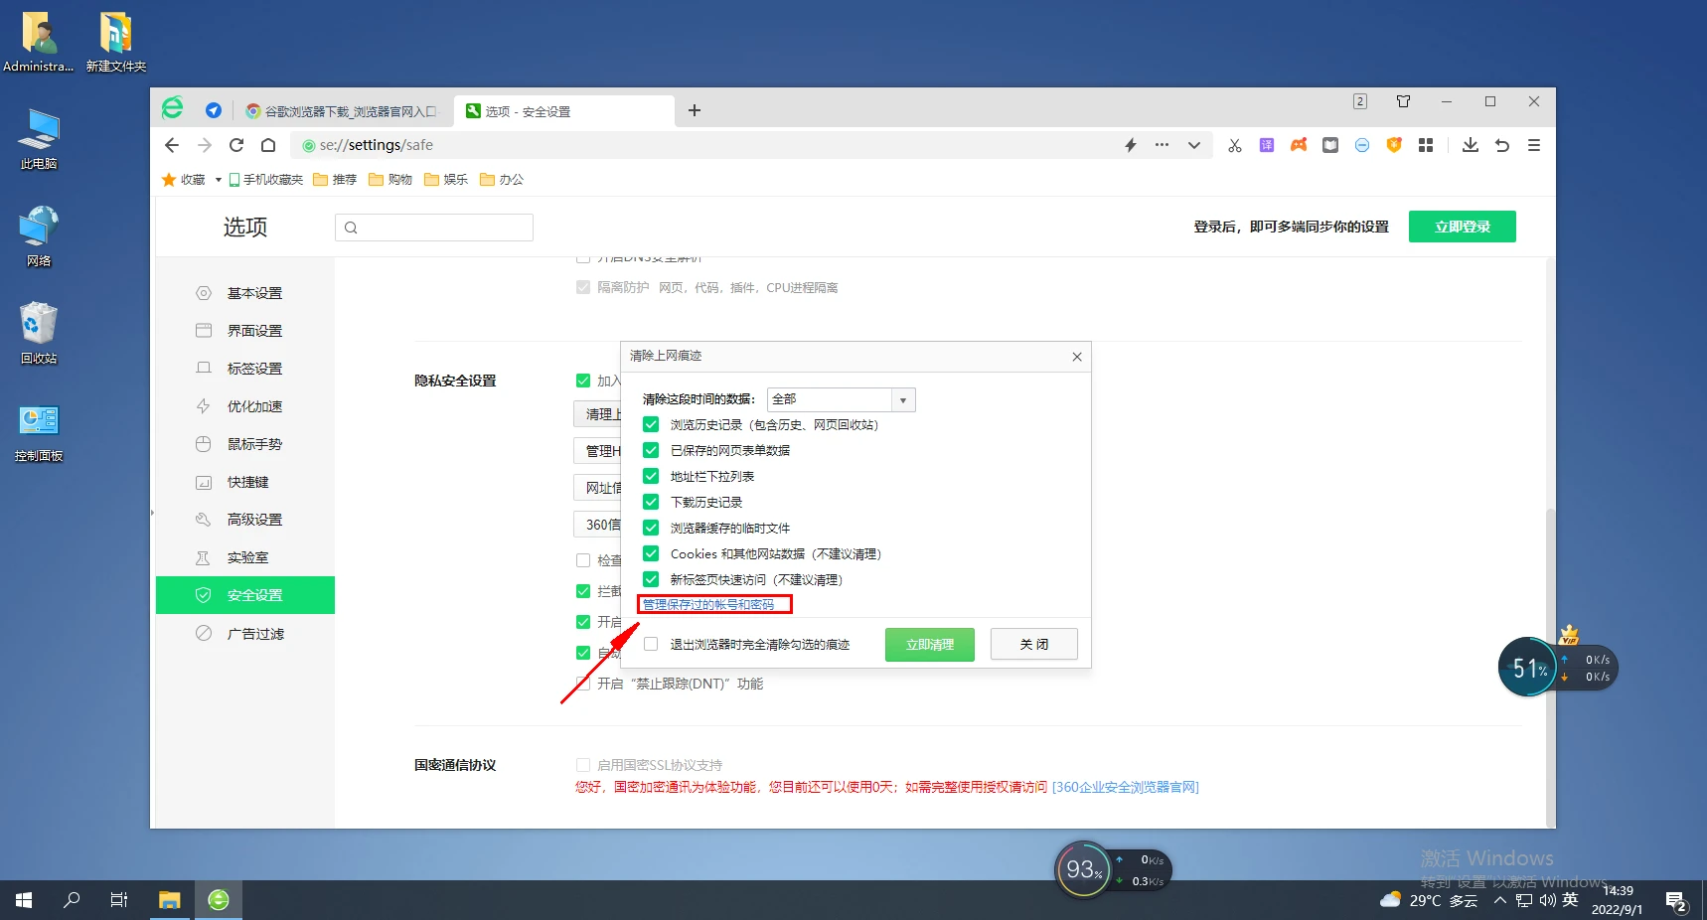Screen dimensions: 1707x920
Task: Open the Windows Start menu
Action: [24, 900]
